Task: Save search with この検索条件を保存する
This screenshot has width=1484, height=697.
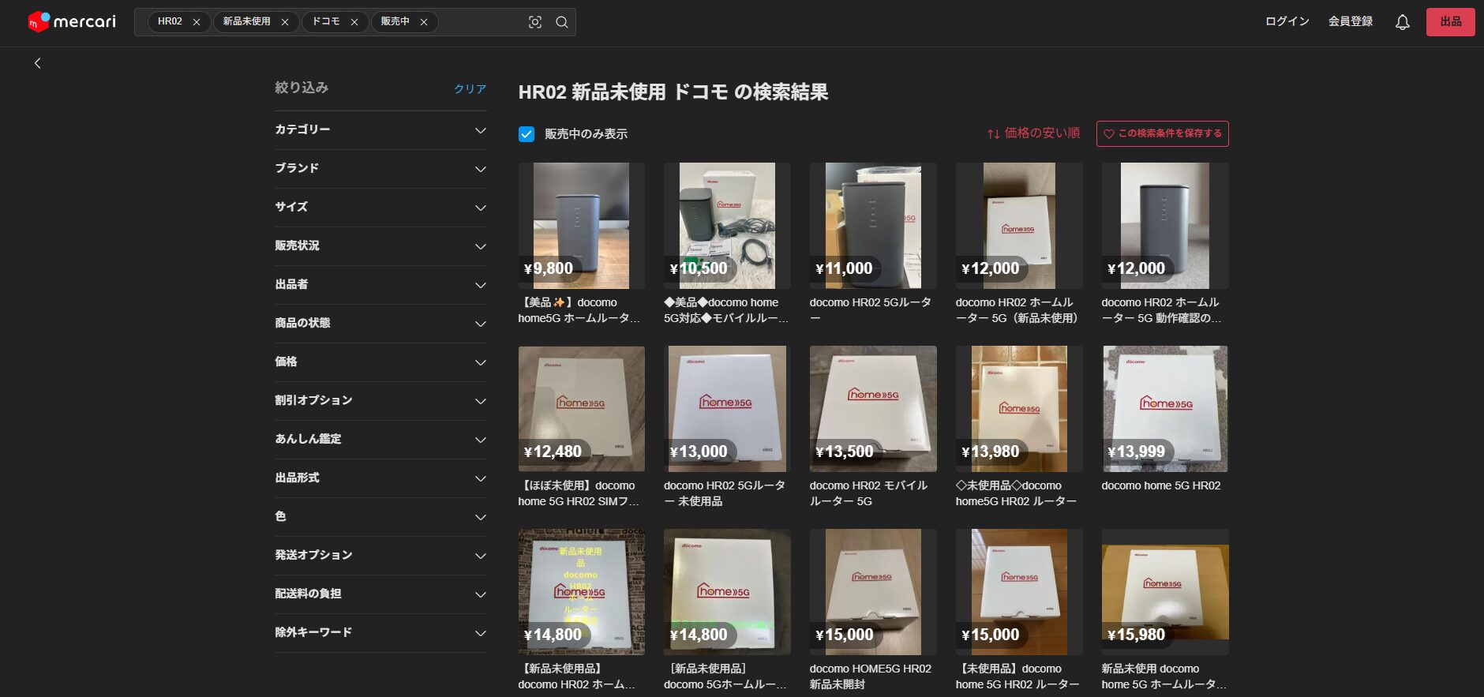Action: point(1162,133)
